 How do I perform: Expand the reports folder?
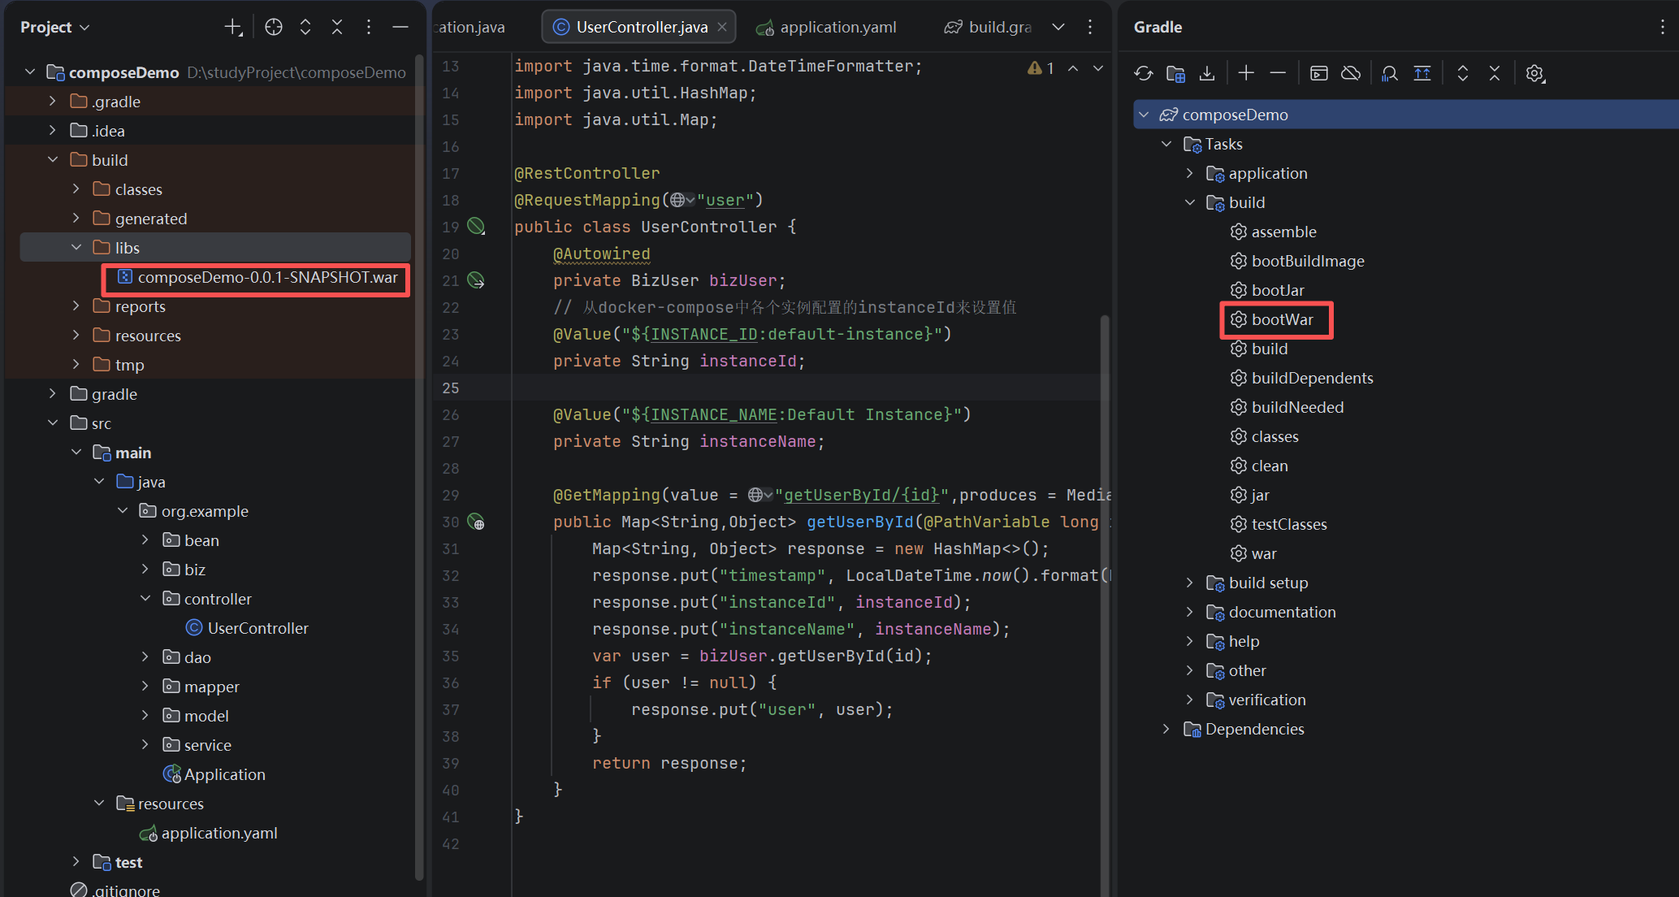(76, 306)
